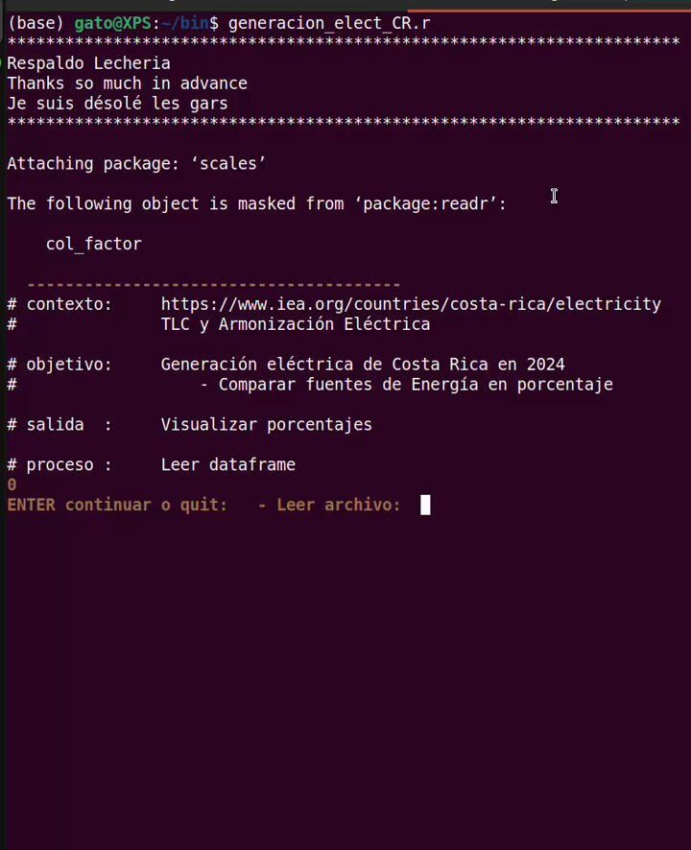This screenshot has width=691, height=850.
Task: Click the "Attaching package: 'scales'" message
Action: pyautogui.click(x=136, y=164)
